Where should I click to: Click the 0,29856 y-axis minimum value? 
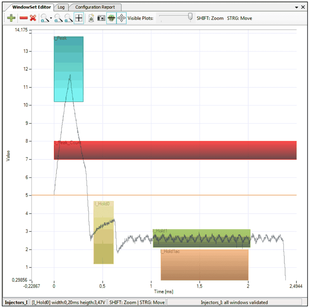(x=20, y=280)
